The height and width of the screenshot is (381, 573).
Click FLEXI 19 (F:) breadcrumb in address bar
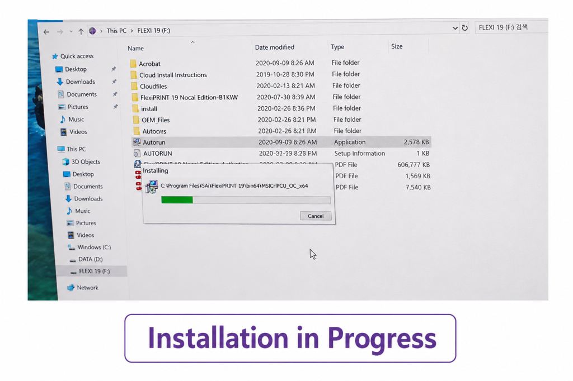(153, 31)
